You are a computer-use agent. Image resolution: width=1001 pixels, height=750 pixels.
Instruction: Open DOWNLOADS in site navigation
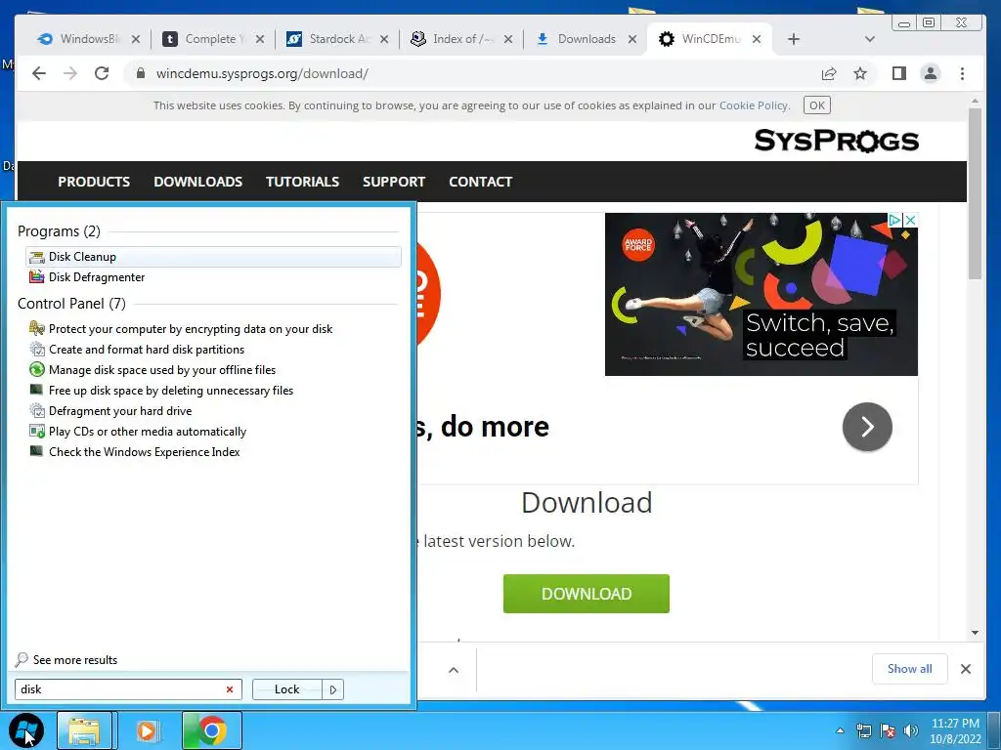pos(197,182)
